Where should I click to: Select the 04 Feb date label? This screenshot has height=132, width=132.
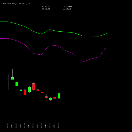coord(16,126)
